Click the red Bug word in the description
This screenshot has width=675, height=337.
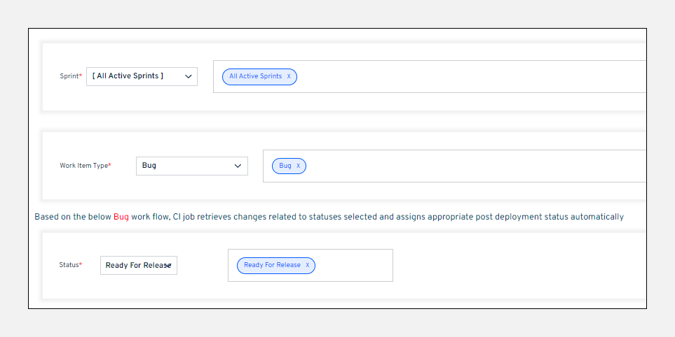tap(121, 217)
